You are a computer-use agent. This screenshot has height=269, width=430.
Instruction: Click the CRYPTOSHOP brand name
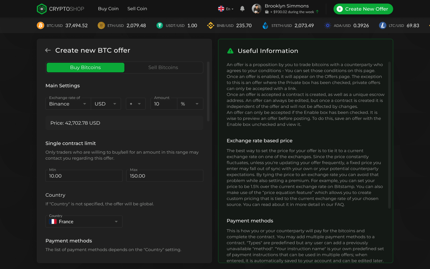click(67, 9)
